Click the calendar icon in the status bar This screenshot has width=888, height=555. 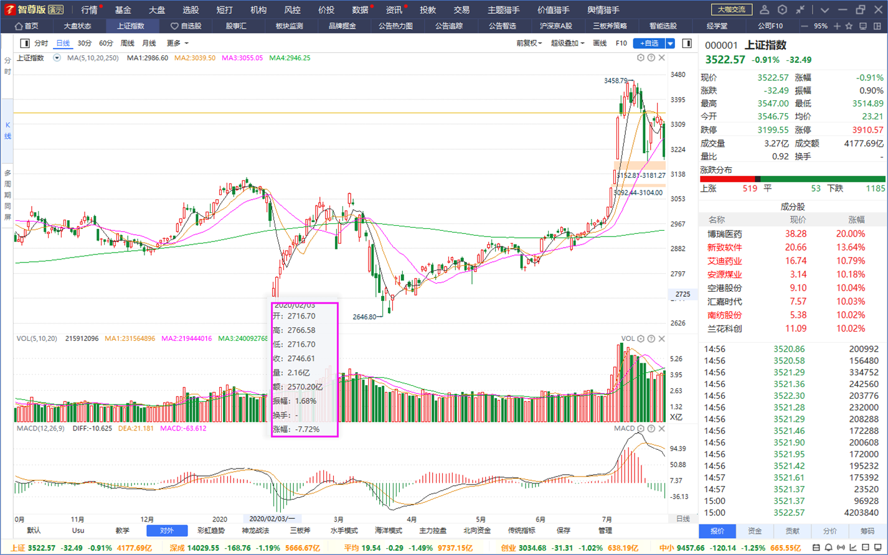816,548
